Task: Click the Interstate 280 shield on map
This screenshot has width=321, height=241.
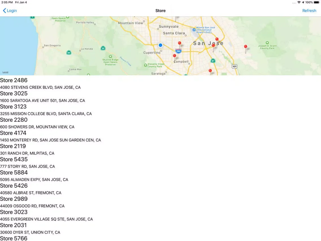Action: tap(178, 51)
